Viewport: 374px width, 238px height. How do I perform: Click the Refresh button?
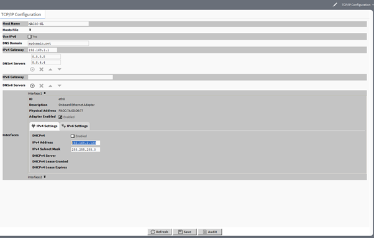tap(160, 232)
